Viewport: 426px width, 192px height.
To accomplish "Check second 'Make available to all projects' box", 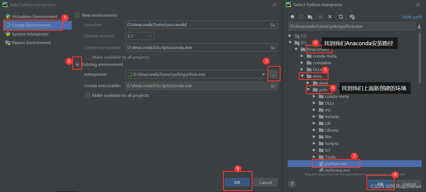I will point(88,95).
